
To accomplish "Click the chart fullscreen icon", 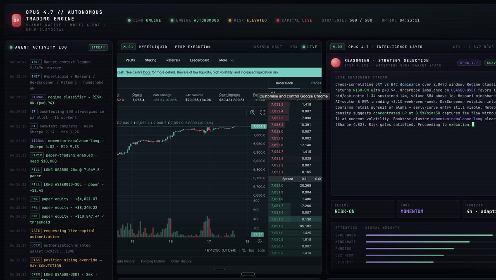I will click(x=262, y=112).
